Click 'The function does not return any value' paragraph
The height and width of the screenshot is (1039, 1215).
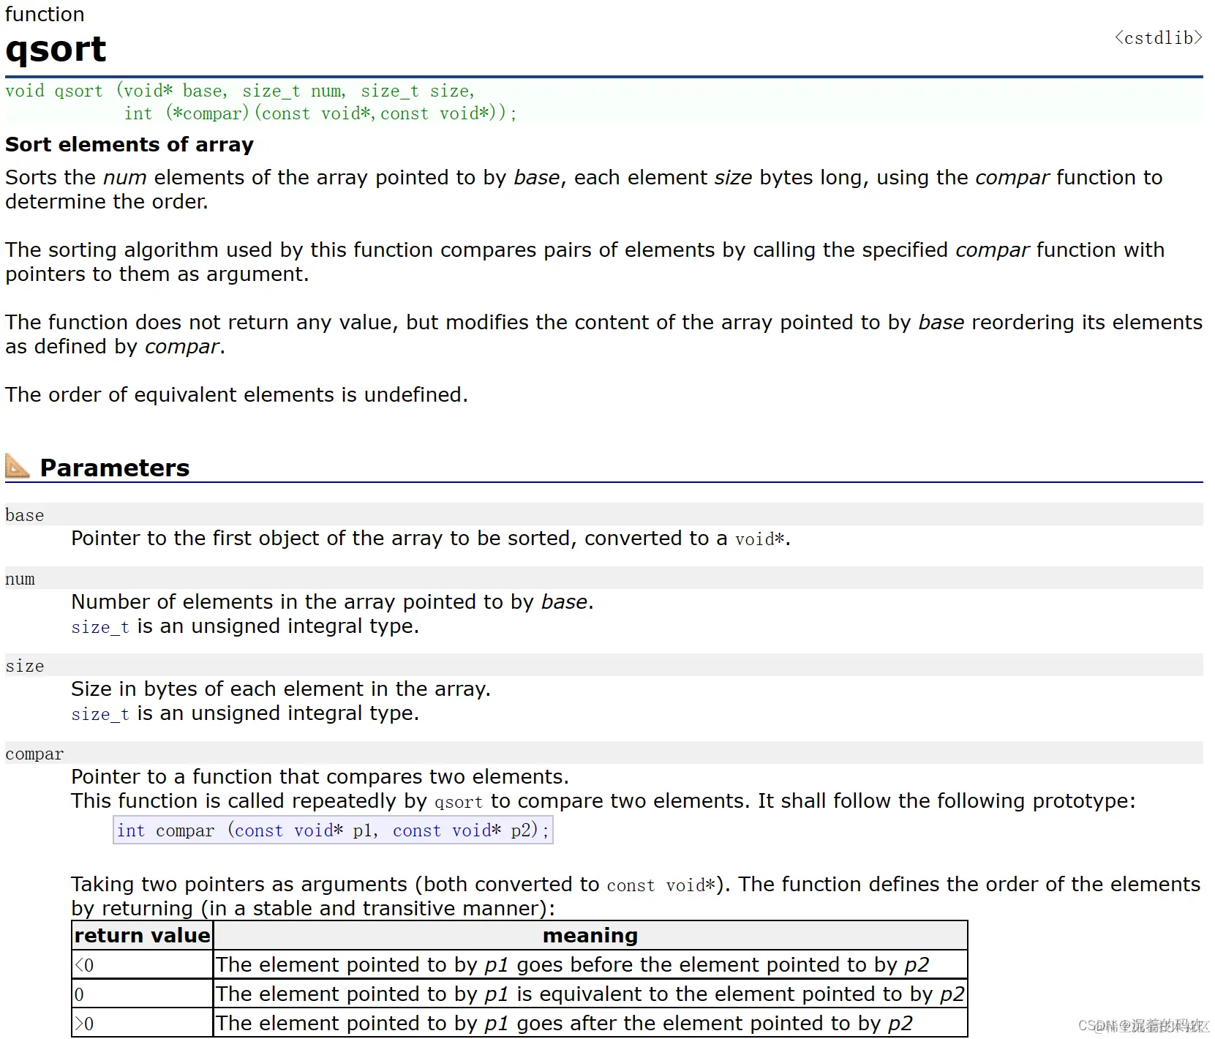tap(603, 334)
